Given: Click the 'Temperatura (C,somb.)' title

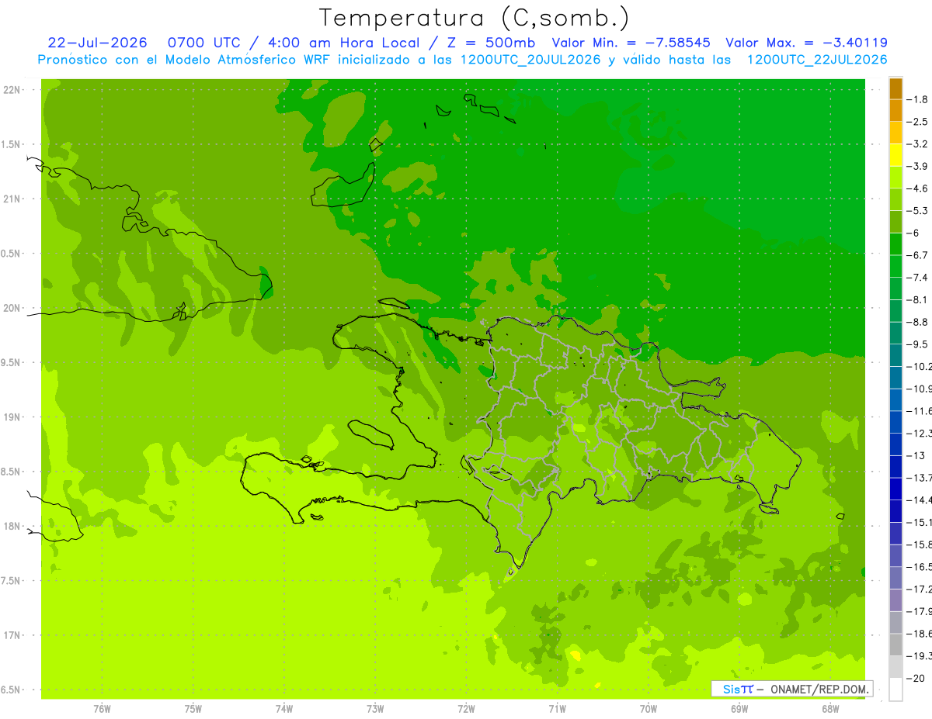Looking at the screenshot, I should click(x=475, y=17).
